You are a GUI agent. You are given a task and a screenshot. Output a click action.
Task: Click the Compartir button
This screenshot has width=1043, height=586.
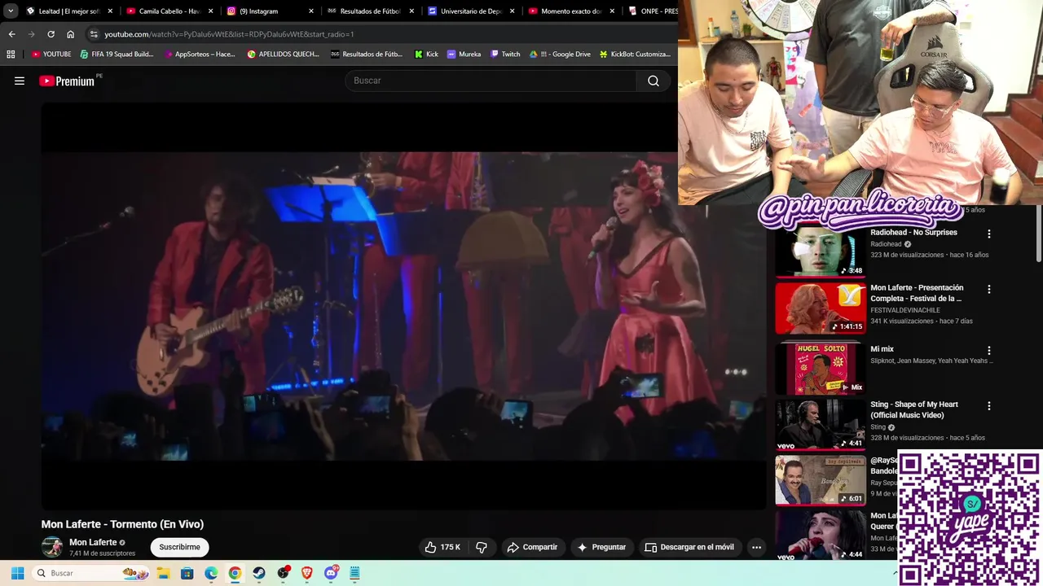point(532,547)
